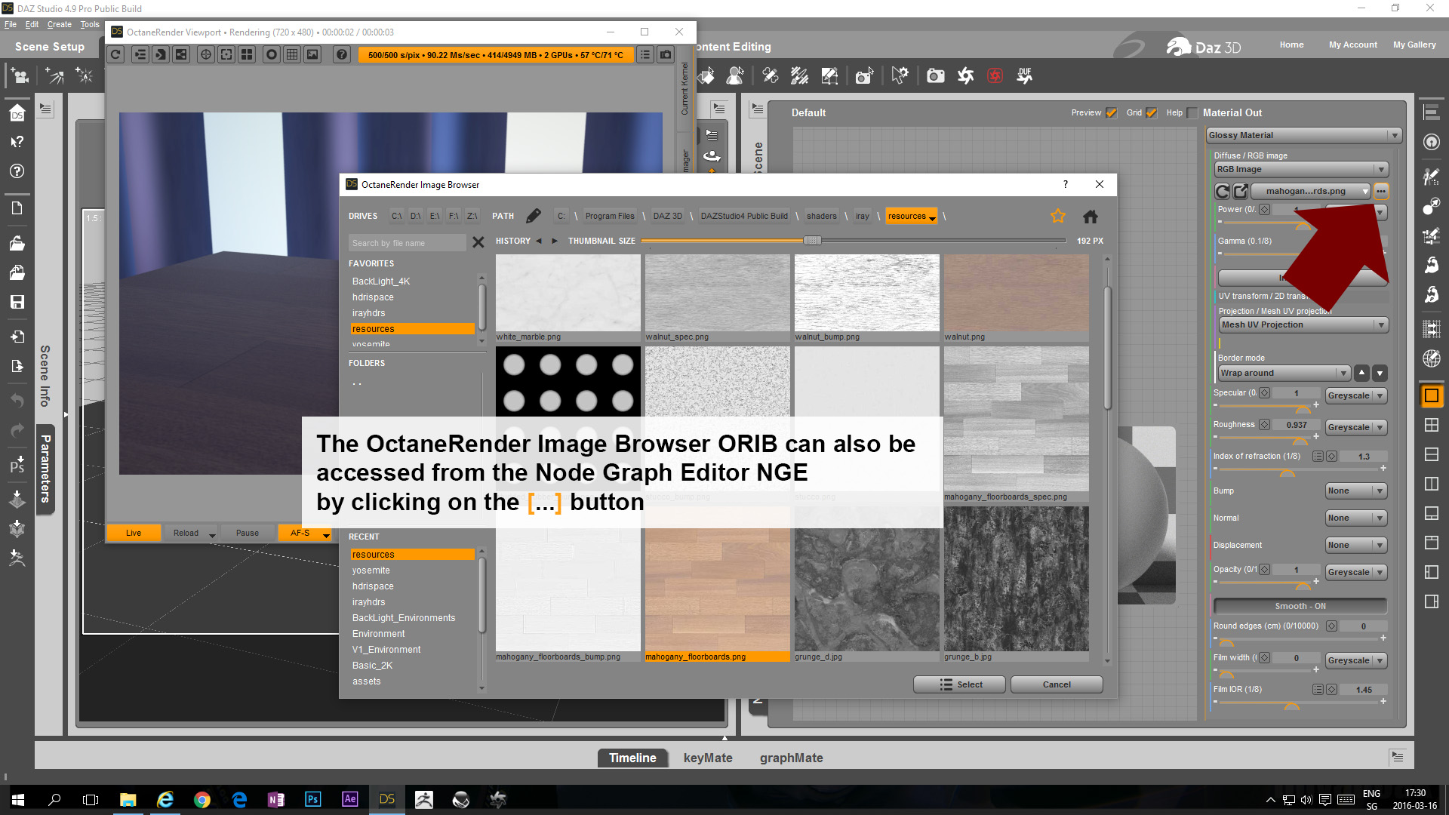The image size is (1449, 815).
Task: Click the help question mark icon in viewport toolbar
Action: coord(342,54)
